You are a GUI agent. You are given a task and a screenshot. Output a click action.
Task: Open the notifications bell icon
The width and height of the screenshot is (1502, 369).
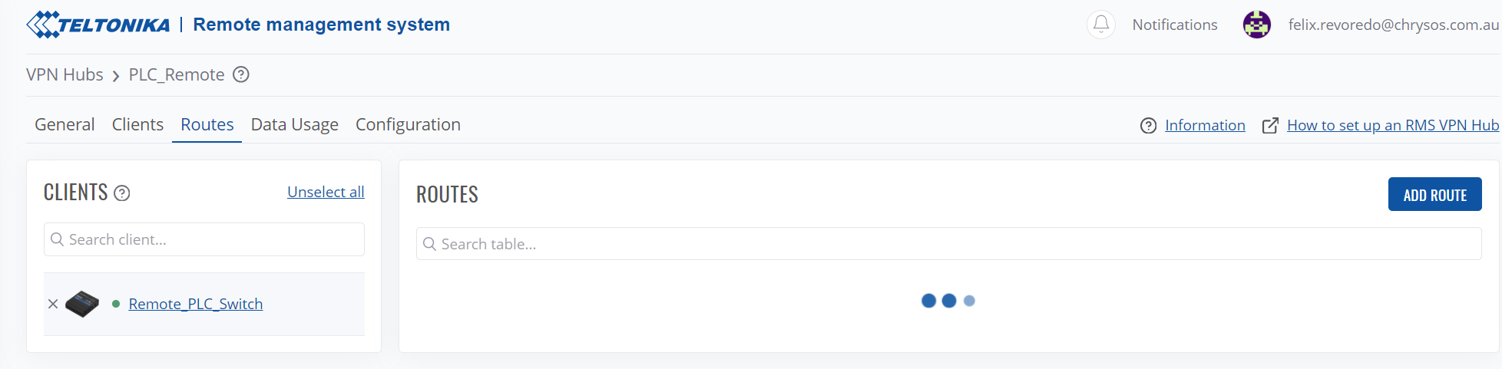coord(1101,25)
